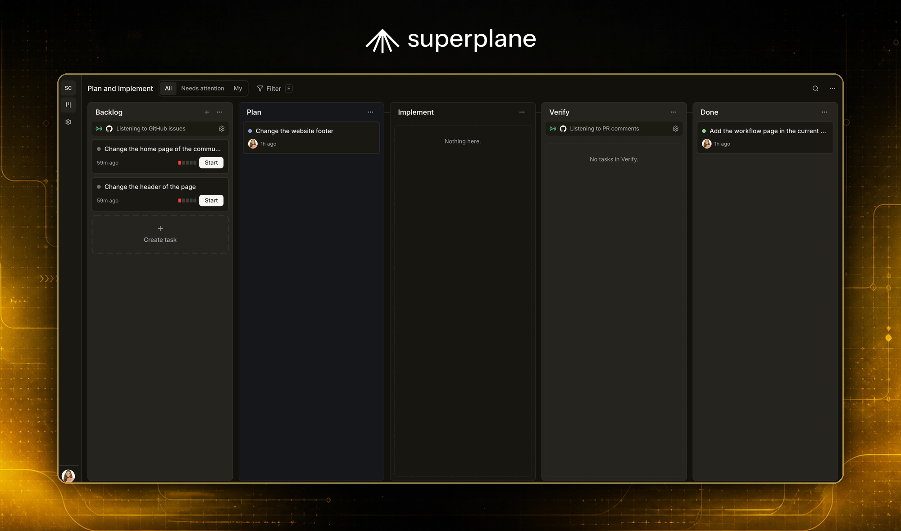
Task: Click the green status dot on workflow card
Action: 704,131
